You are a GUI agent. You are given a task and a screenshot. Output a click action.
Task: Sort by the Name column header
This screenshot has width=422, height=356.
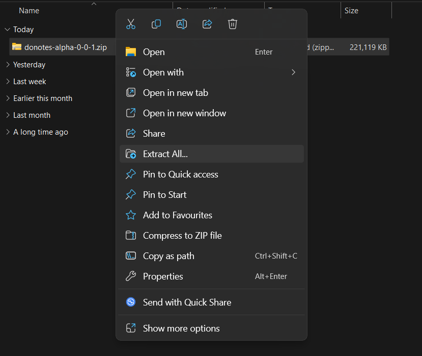[29, 11]
